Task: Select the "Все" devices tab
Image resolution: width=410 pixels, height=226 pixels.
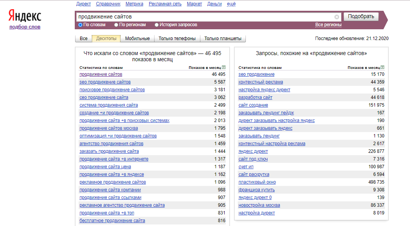Action: click(84, 39)
